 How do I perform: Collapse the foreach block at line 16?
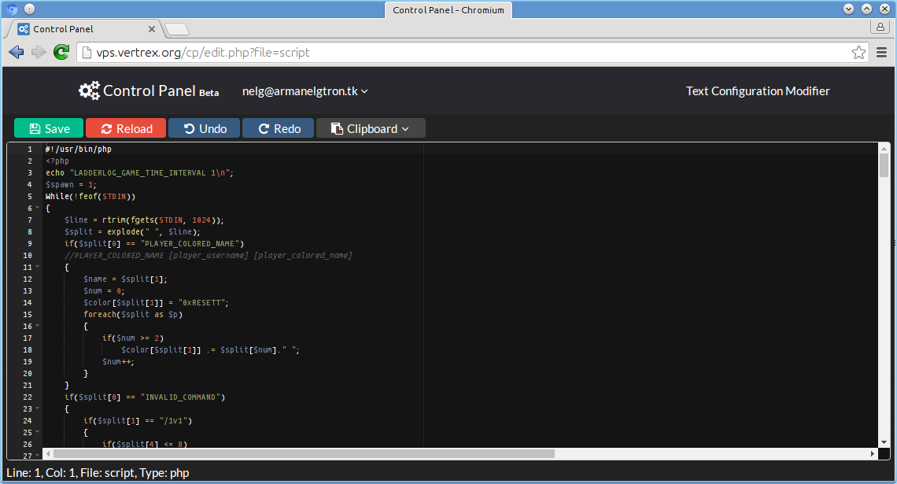(x=36, y=327)
